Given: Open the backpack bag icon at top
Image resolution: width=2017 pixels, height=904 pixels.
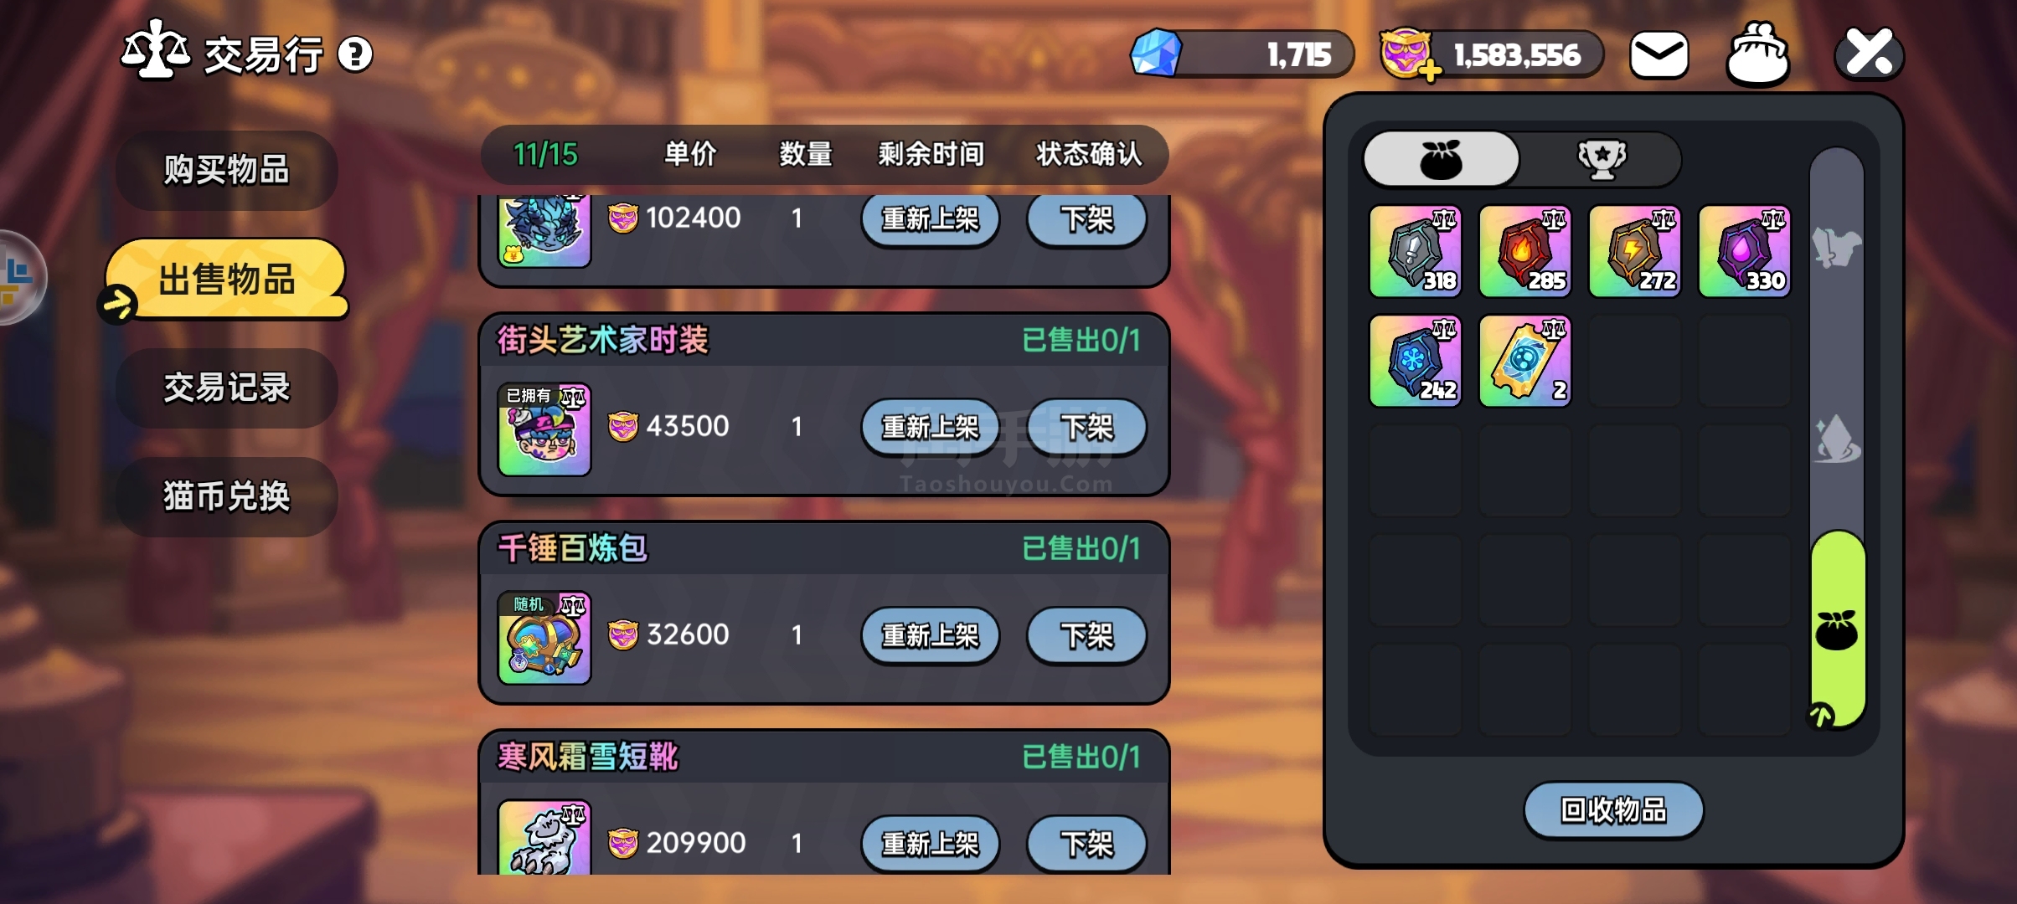Looking at the screenshot, I should pos(1758,54).
